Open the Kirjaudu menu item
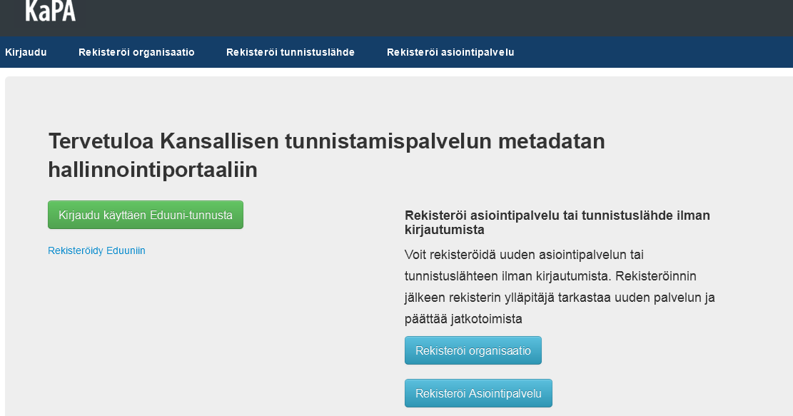Viewport: 793px width, 416px height. pos(26,52)
